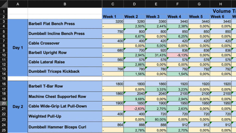
Task: Click the Week 3 header cell
Action: pyautogui.click(x=156, y=17)
